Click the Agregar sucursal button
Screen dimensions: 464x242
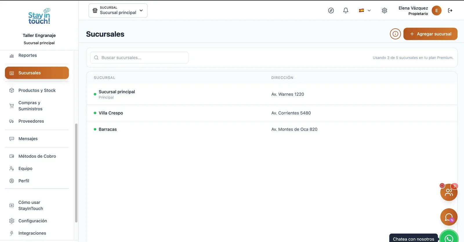pos(430,34)
